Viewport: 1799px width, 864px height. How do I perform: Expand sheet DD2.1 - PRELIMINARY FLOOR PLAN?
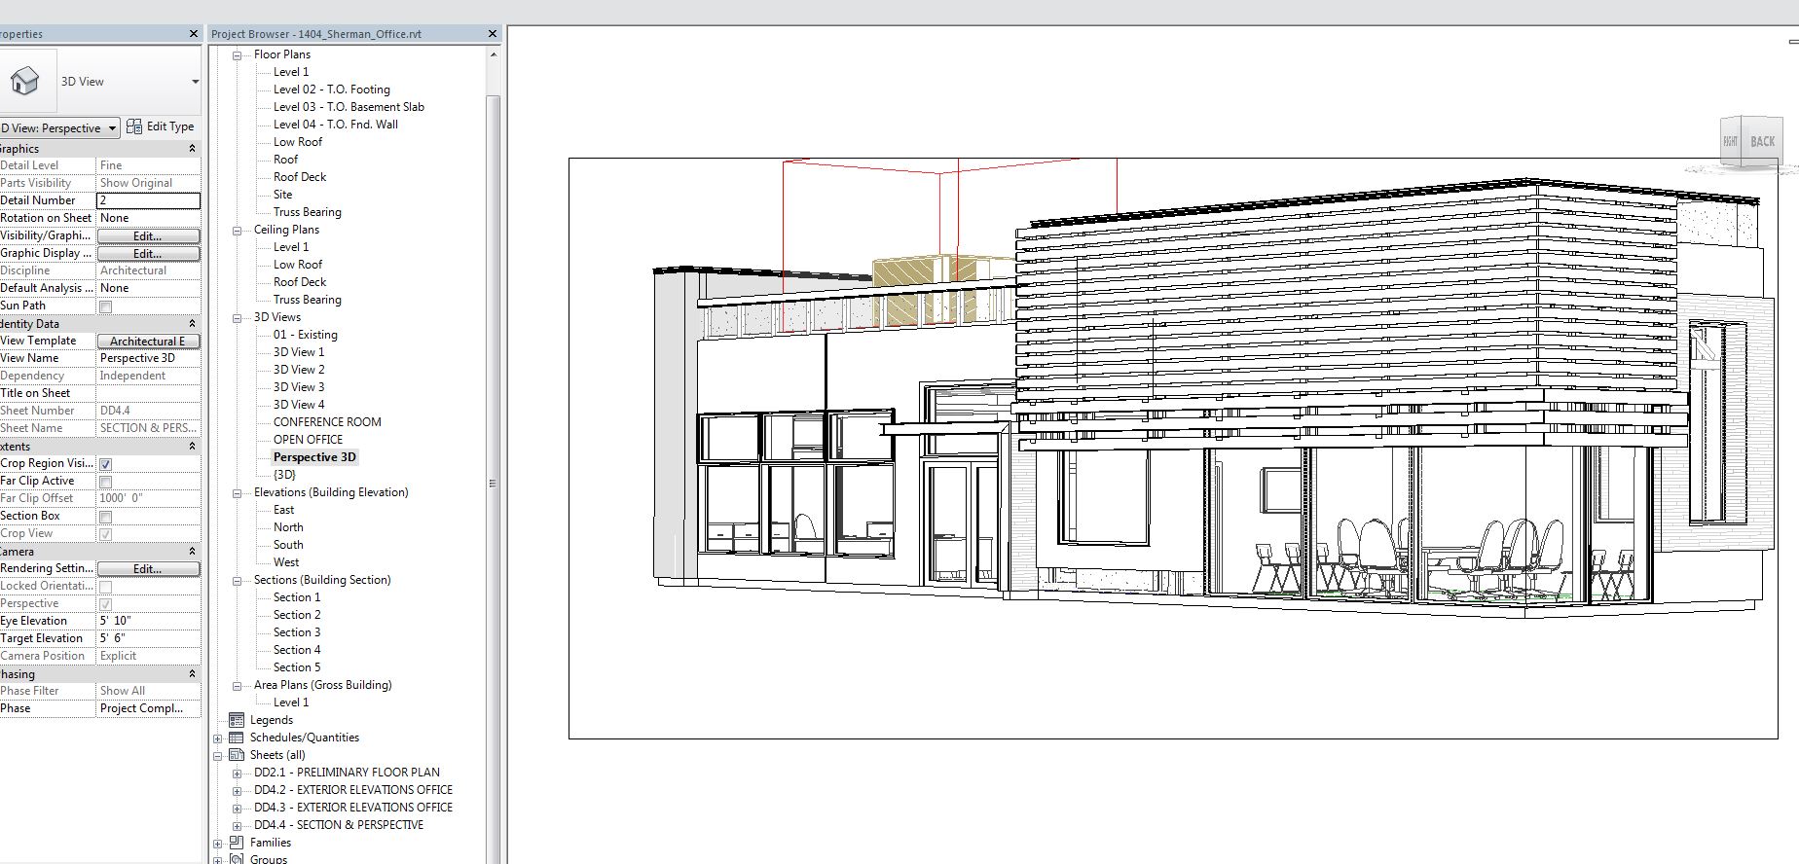237,774
